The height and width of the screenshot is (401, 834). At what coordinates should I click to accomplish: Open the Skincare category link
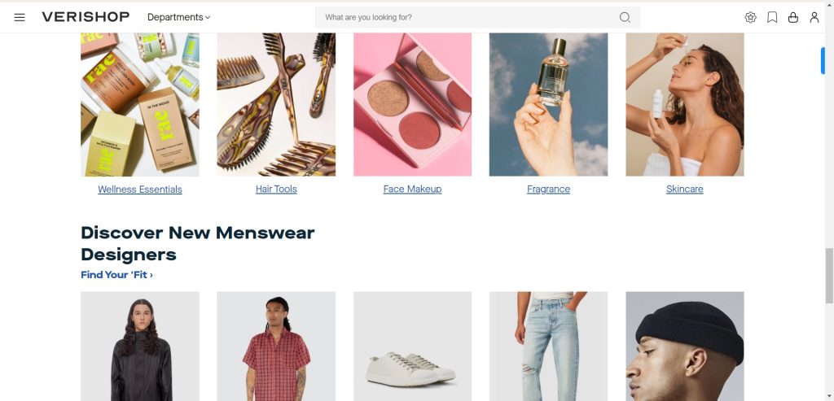pyautogui.click(x=684, y=189)
